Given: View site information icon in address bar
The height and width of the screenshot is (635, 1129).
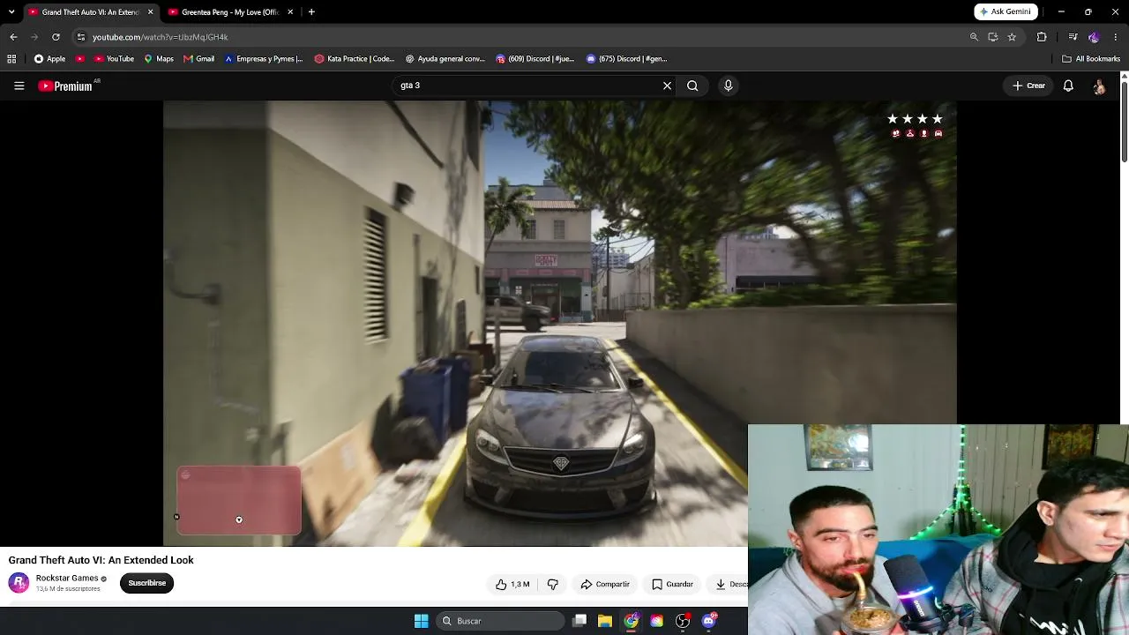Looking at the screenshot, I should (81, 37).
